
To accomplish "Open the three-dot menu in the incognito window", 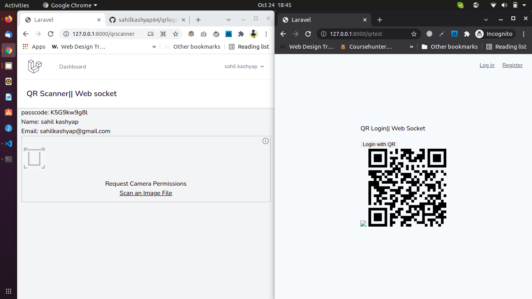I will (x=523, y=34).
